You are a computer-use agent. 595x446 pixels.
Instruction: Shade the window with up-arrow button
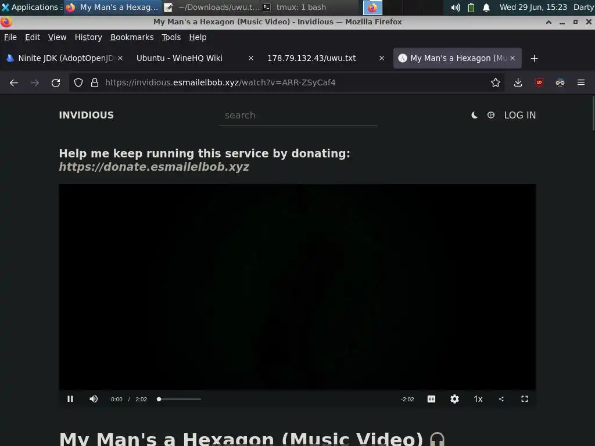(x=549, y=22)
